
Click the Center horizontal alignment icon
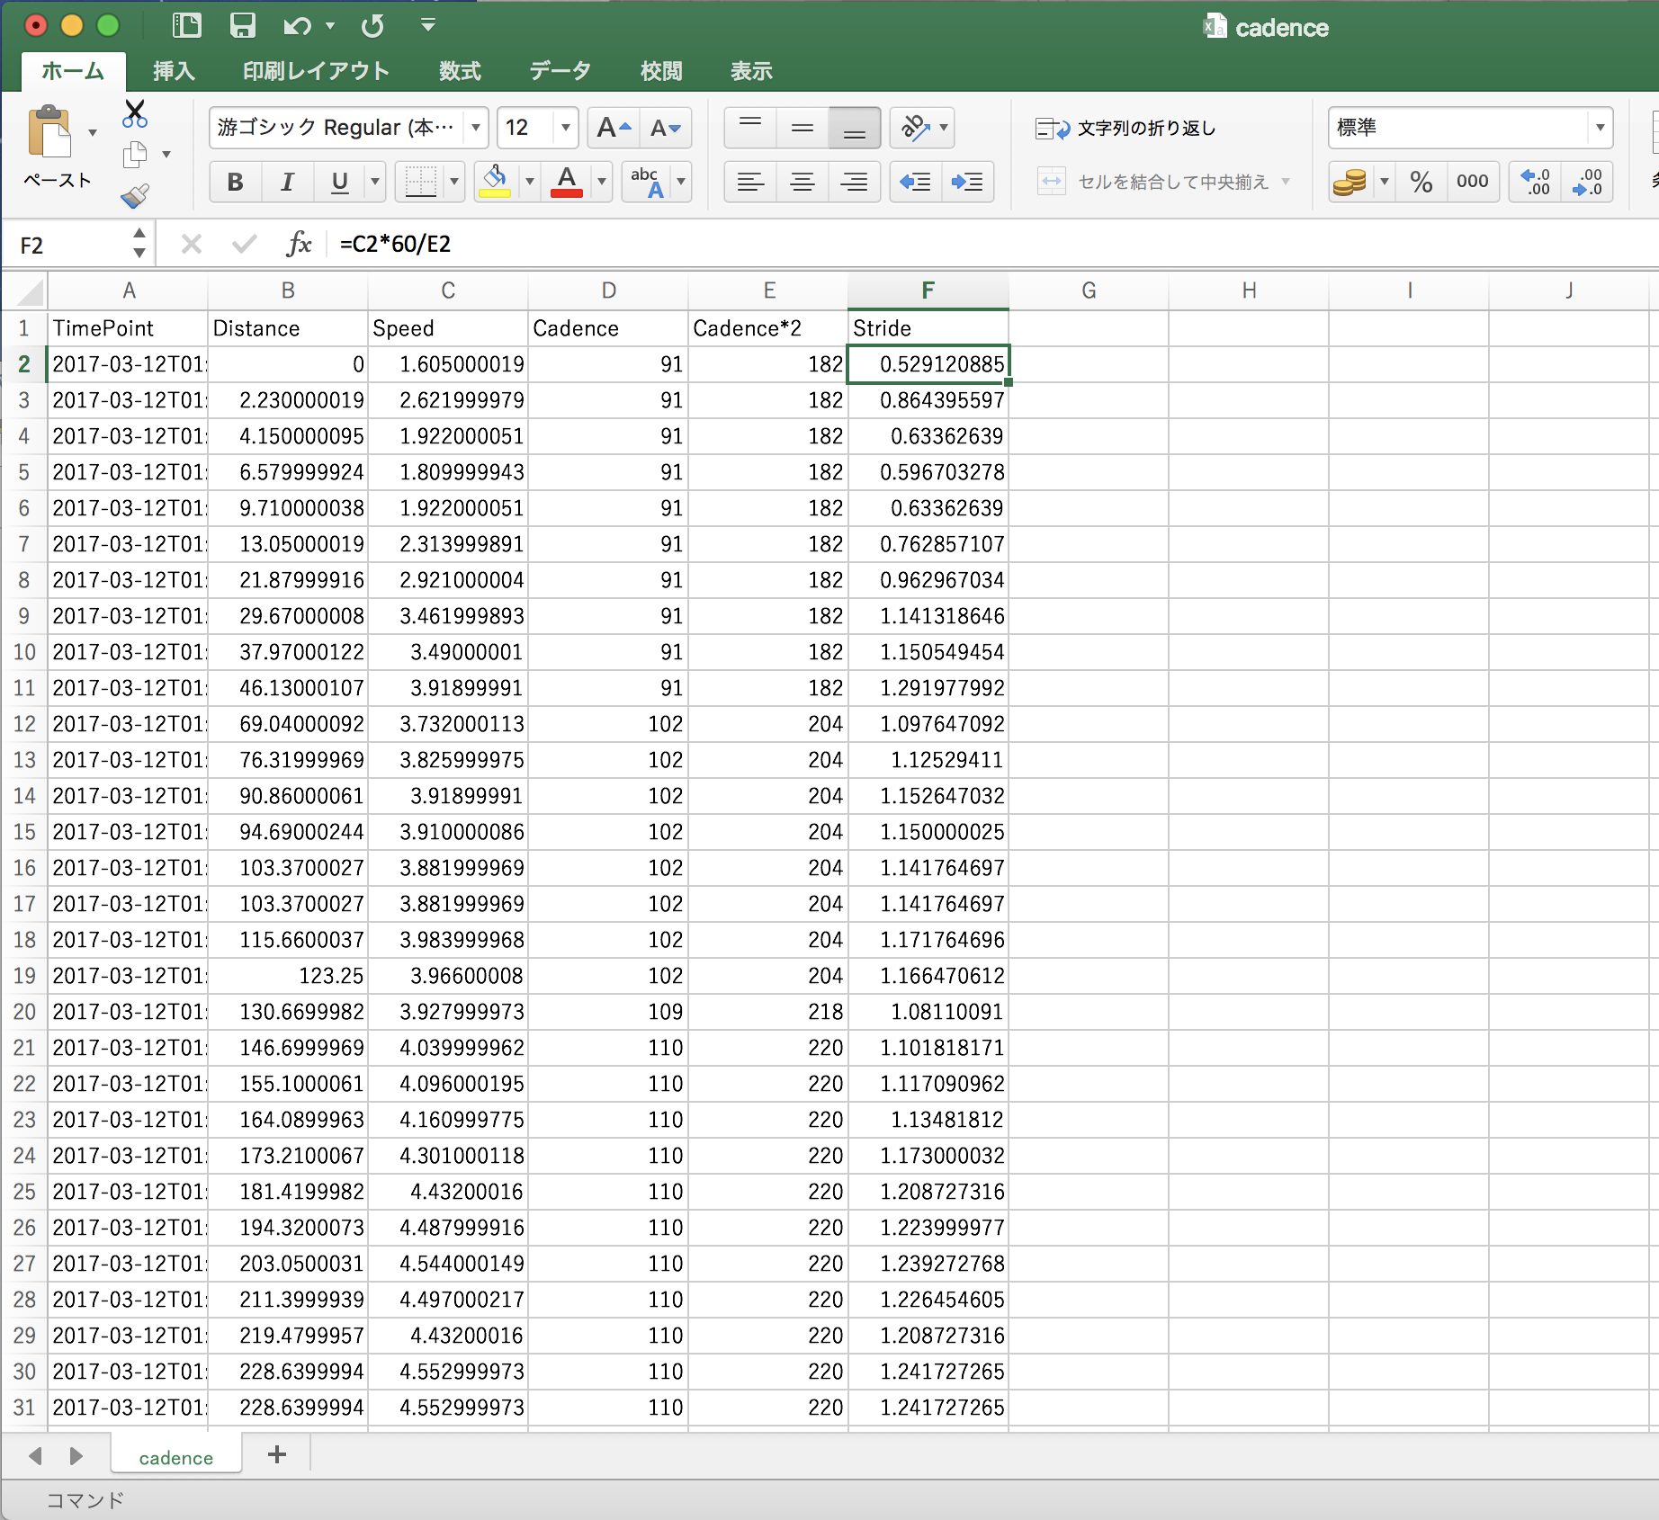(x=802, y=182)
